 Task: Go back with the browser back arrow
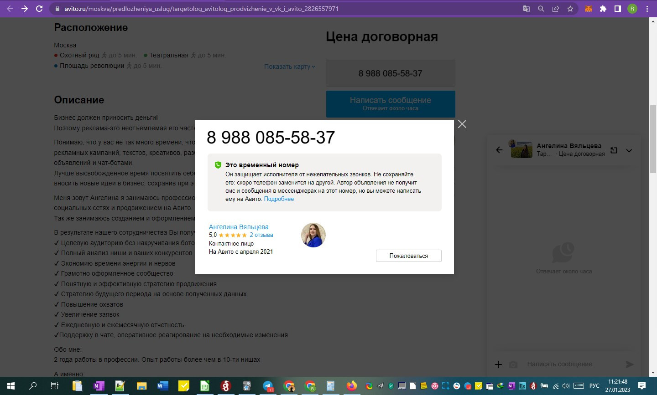(10, 9)
